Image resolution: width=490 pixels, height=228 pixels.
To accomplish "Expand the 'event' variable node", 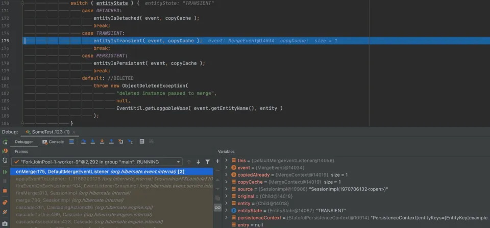I will pos(226,167).
